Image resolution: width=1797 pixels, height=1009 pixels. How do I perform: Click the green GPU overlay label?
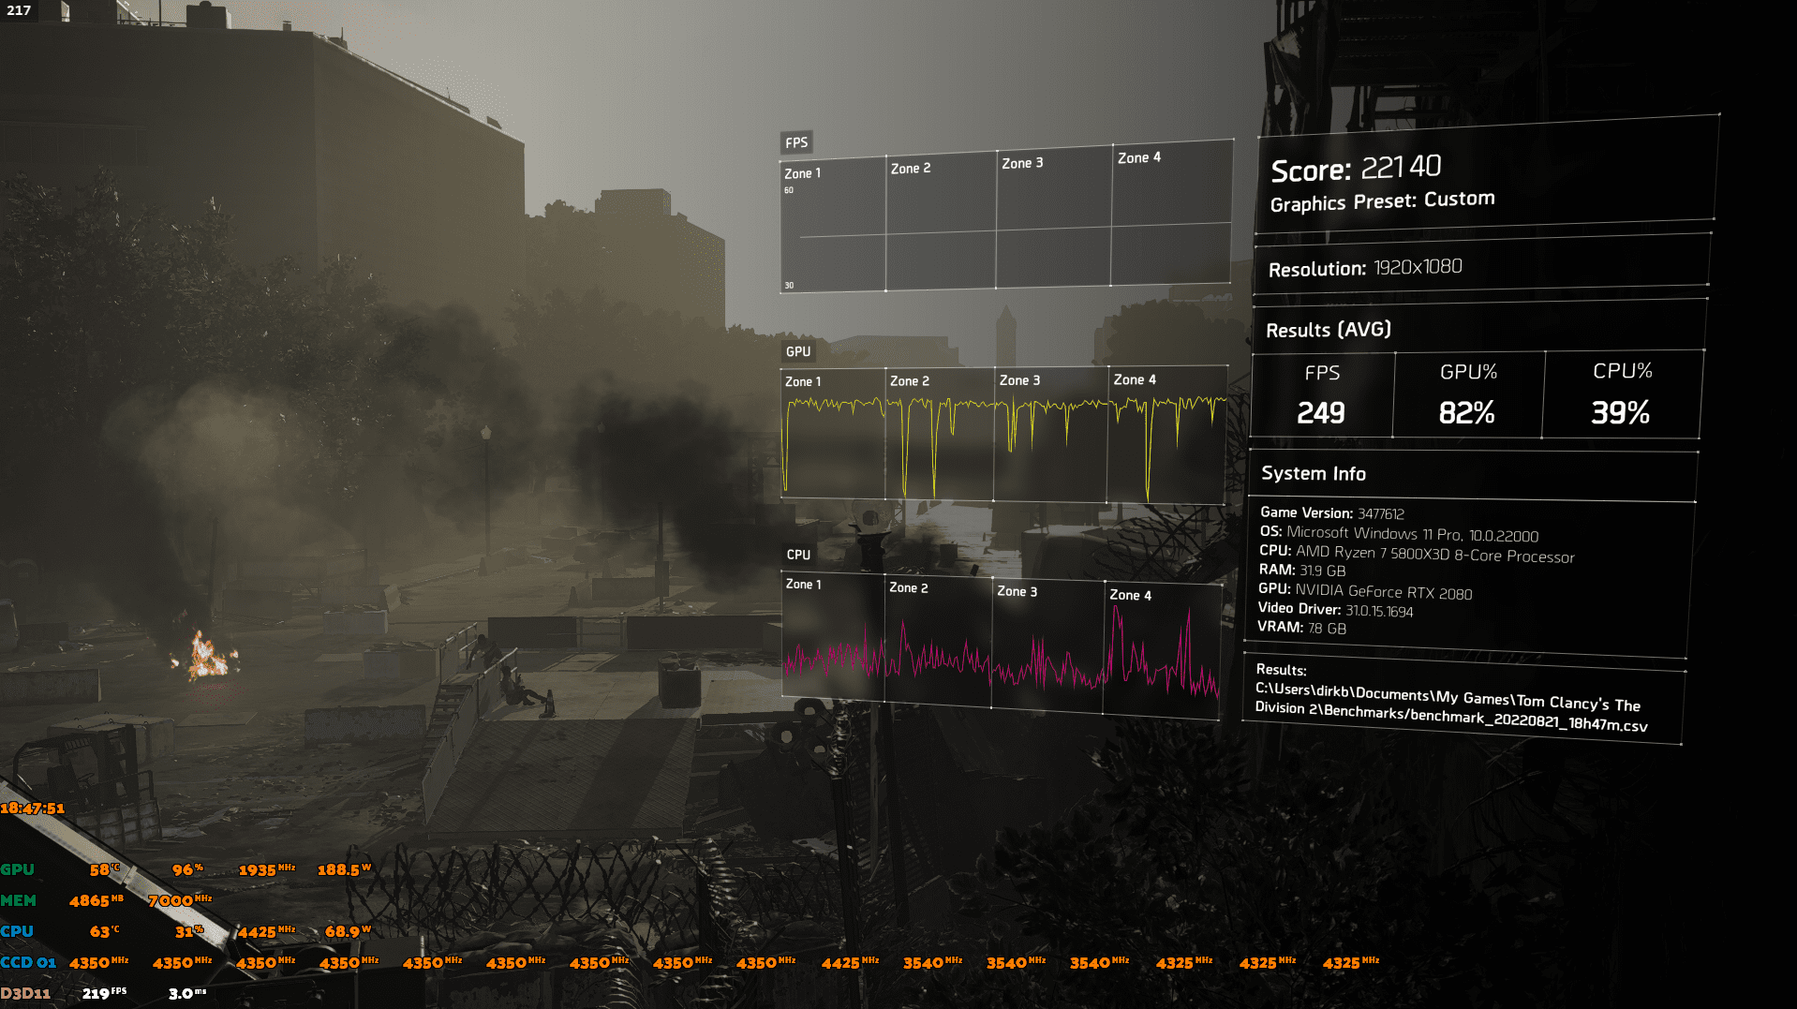17,869
